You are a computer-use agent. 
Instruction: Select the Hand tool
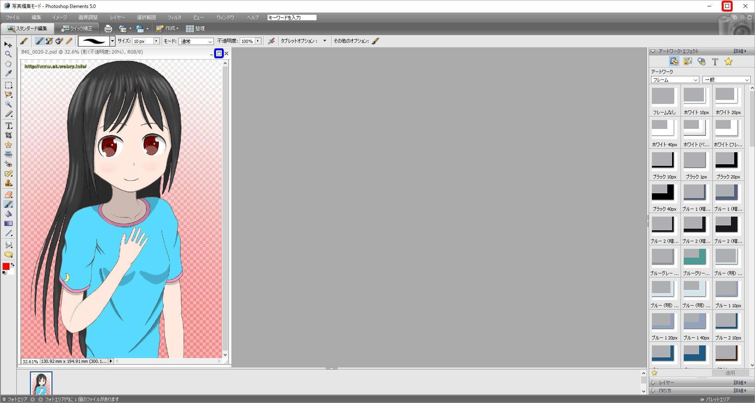(8, 64)
